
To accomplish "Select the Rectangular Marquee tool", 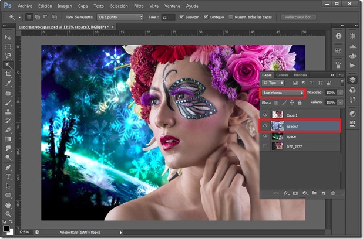I will point(8,47).
